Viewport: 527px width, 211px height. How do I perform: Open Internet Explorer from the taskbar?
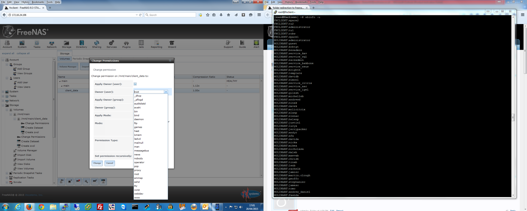coord(18,207)
